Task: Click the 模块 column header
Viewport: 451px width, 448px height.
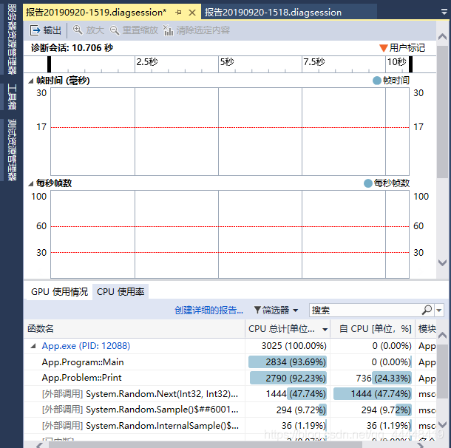Action: [x=427, y=329]
